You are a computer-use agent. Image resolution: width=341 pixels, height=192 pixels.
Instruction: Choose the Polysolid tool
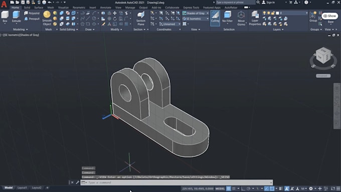click(x=32, y=13)
